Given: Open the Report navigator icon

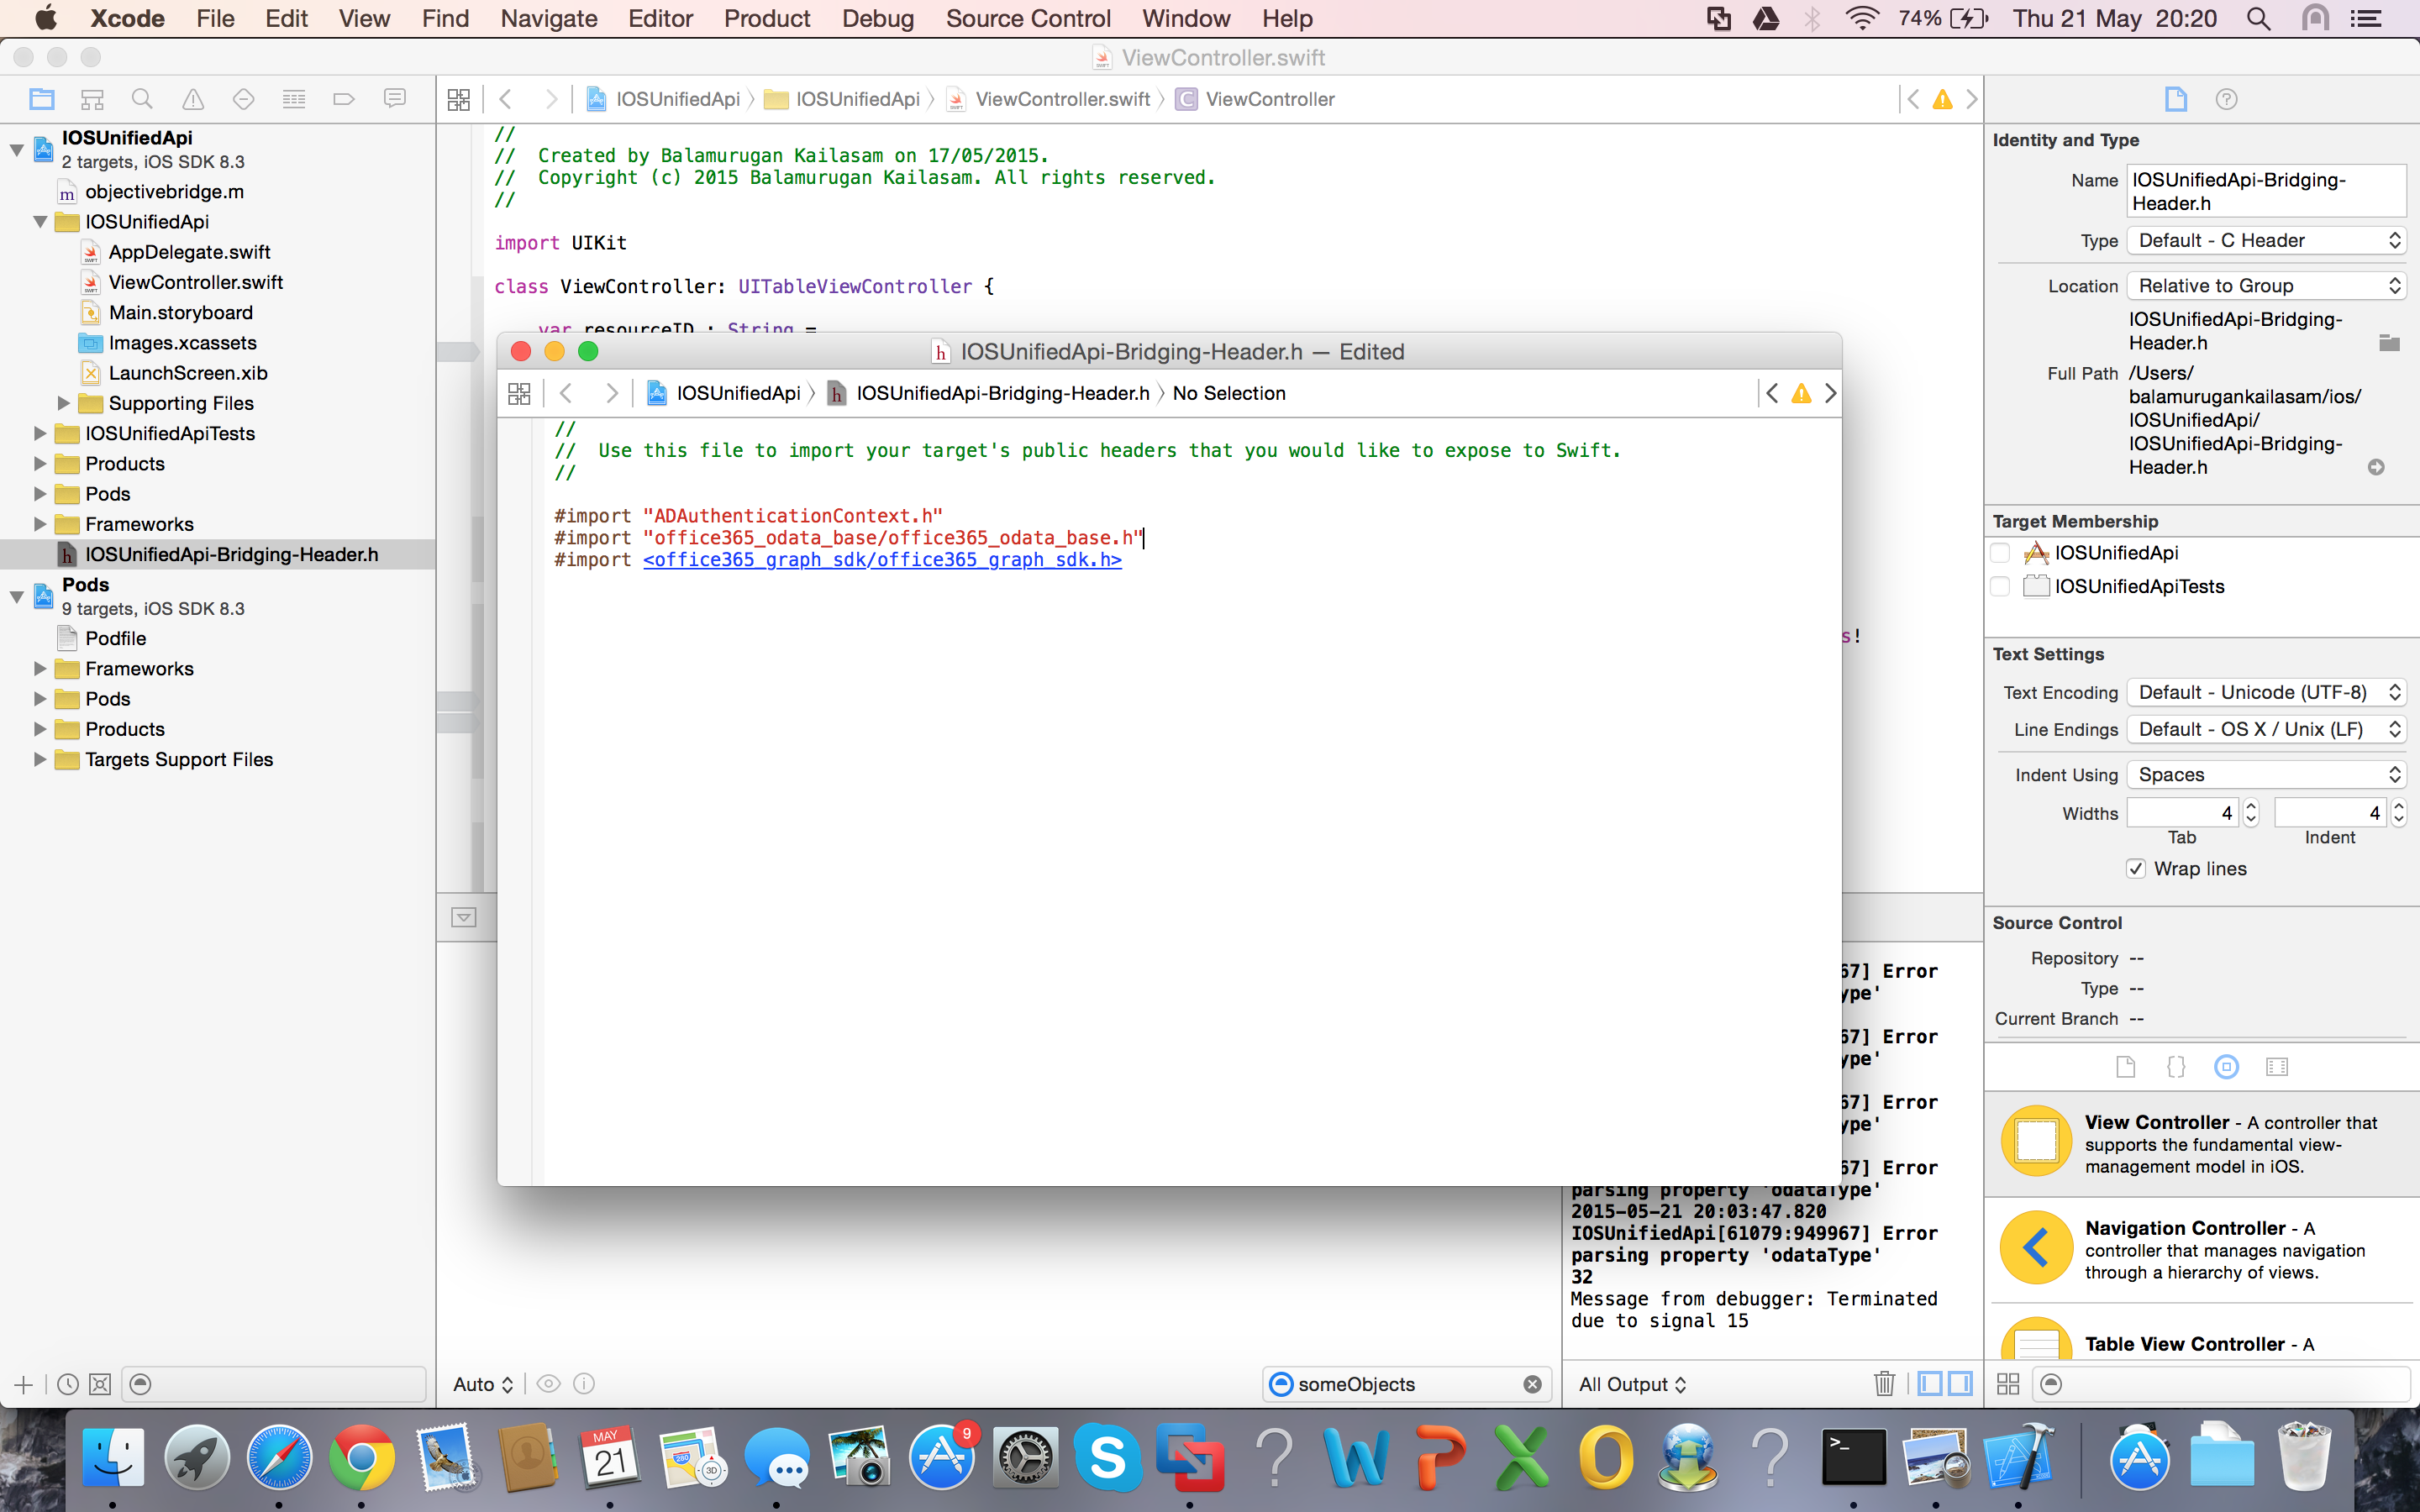Looking at the screenshot, I should [395, 99].
